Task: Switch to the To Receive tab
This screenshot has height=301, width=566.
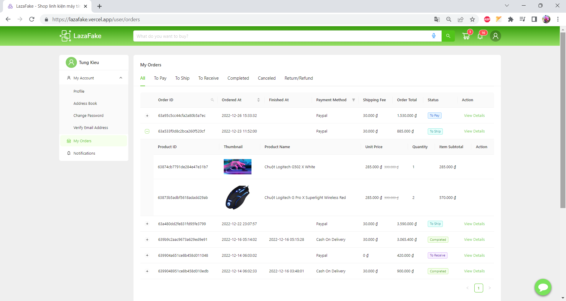Action: pyautogui.click(x=208, y=78)
